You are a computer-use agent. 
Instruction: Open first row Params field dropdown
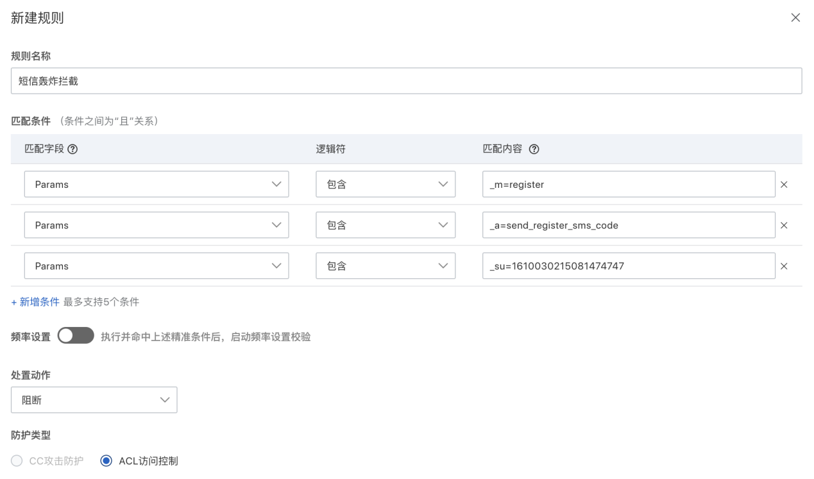tap(157, 185)
